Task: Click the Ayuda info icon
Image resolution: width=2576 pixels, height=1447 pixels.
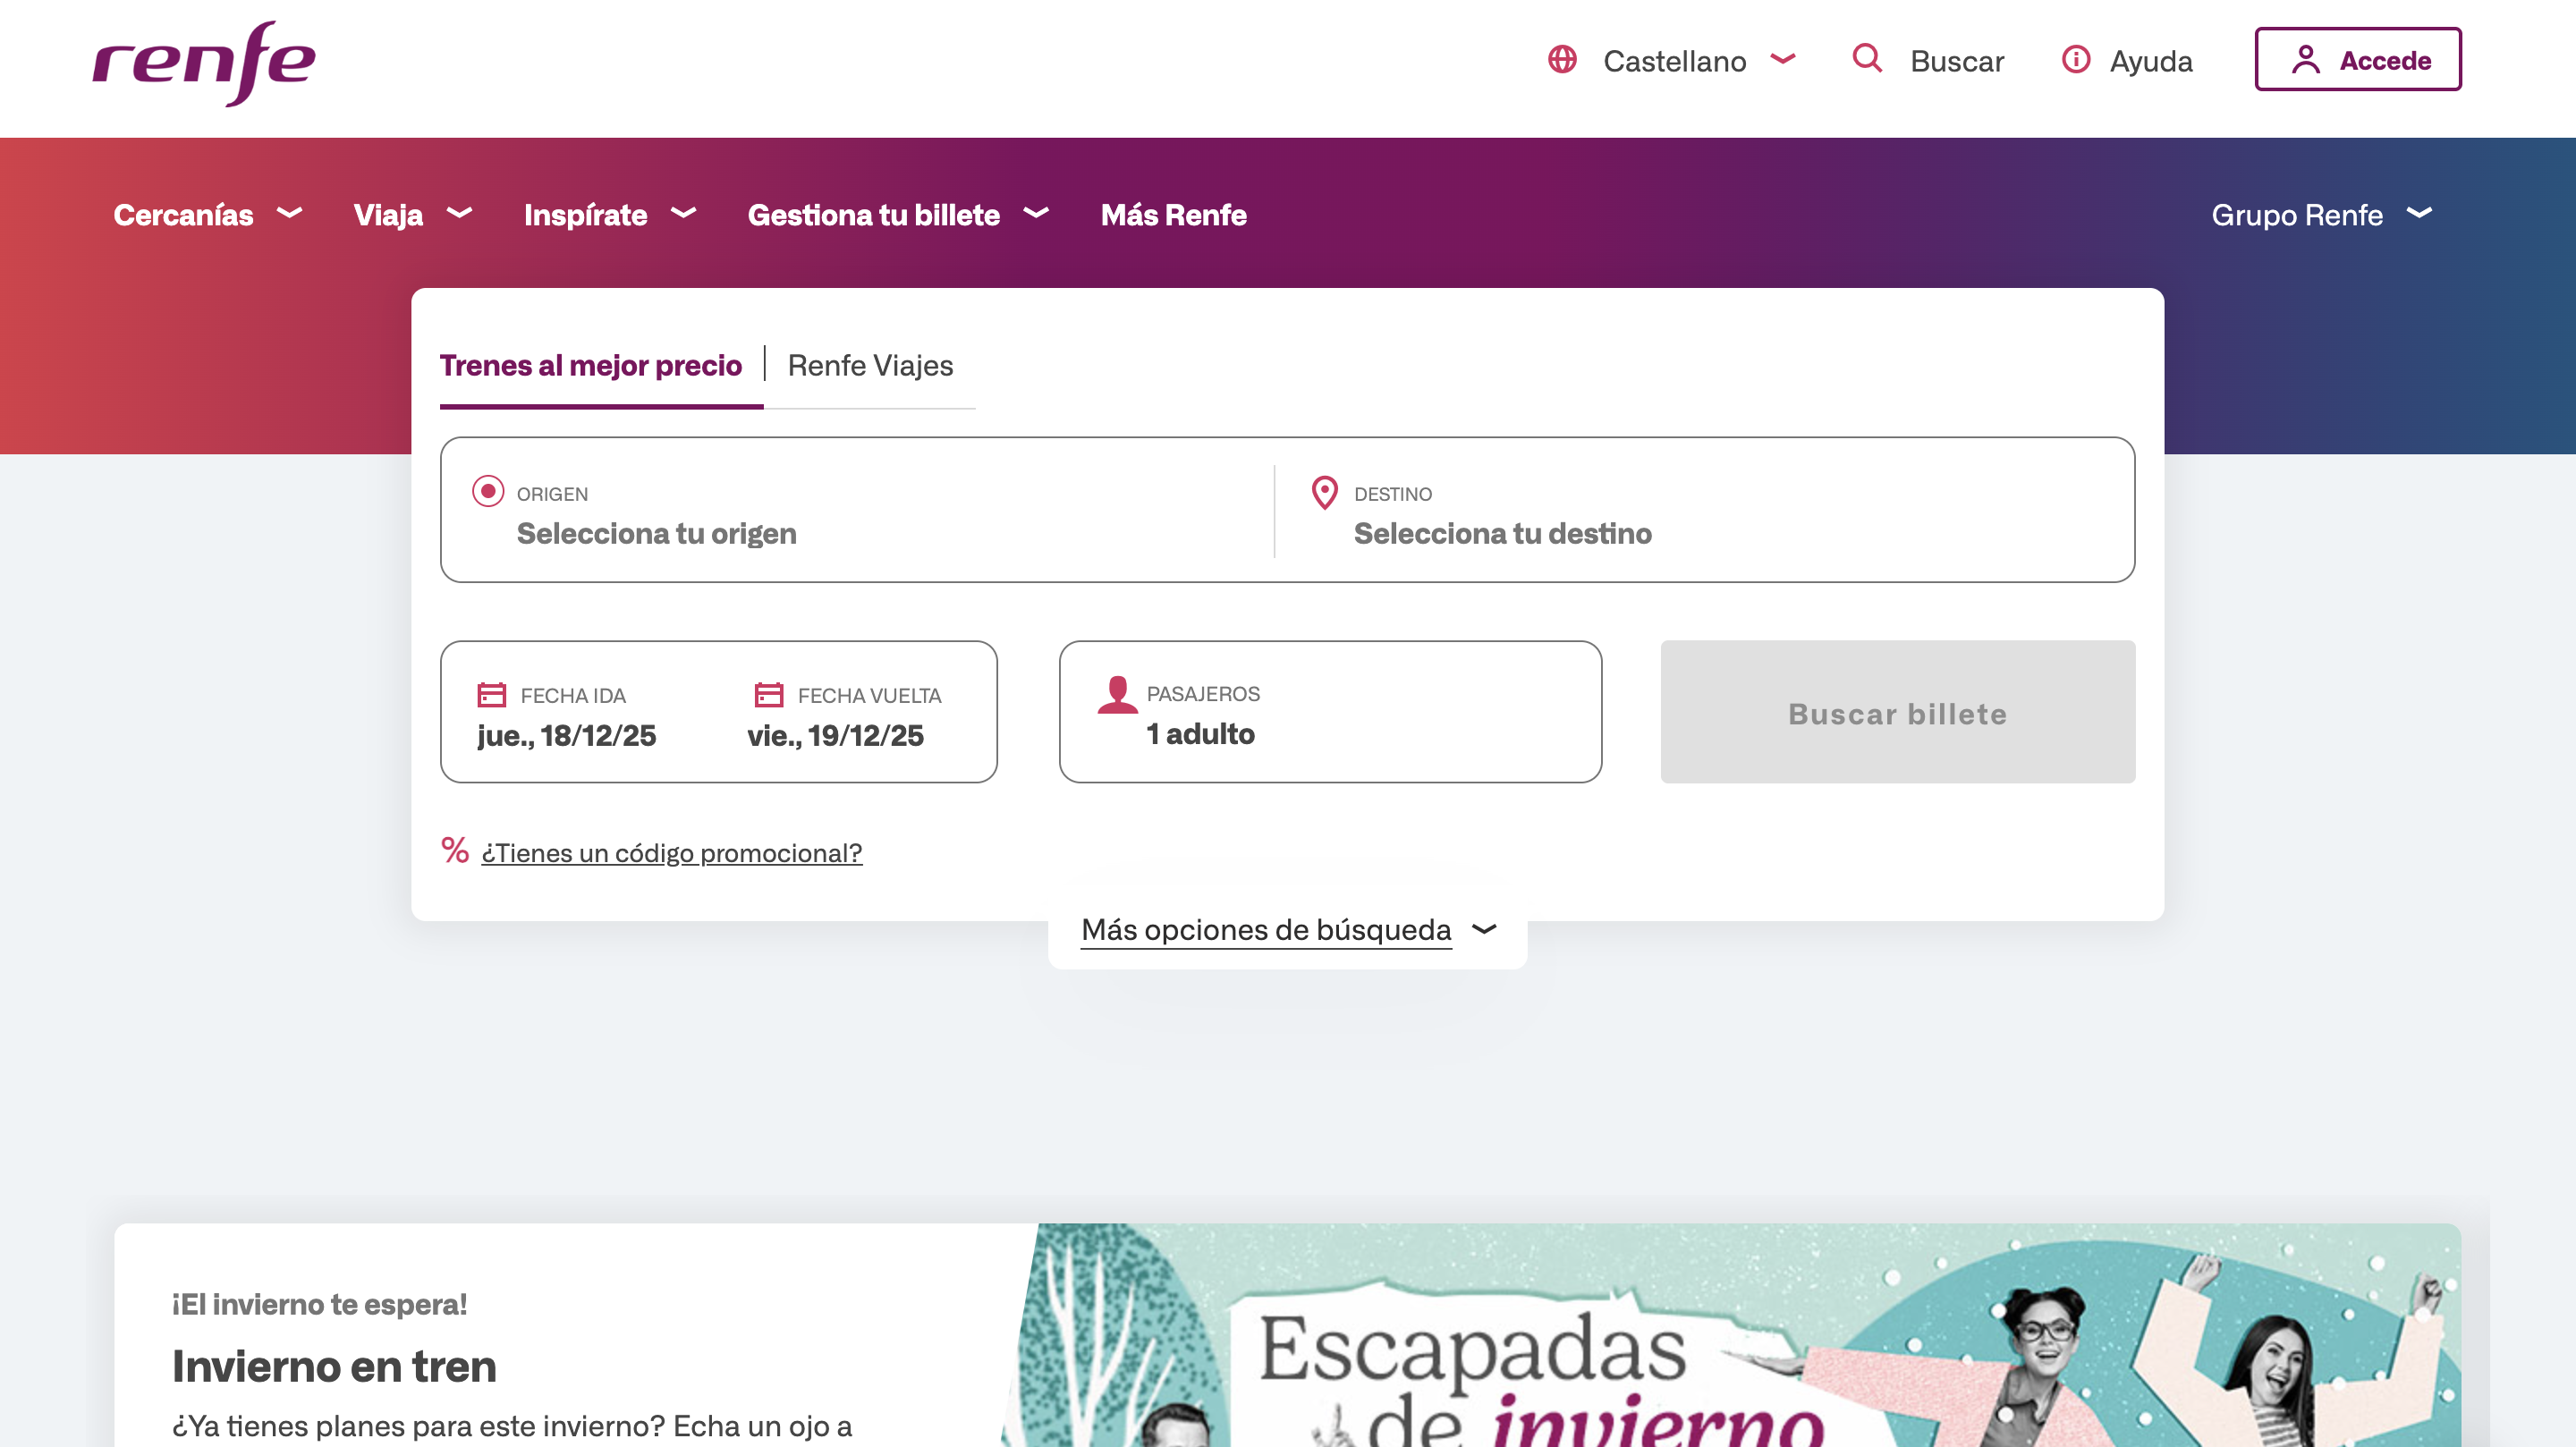Action: click(2075, 60)
